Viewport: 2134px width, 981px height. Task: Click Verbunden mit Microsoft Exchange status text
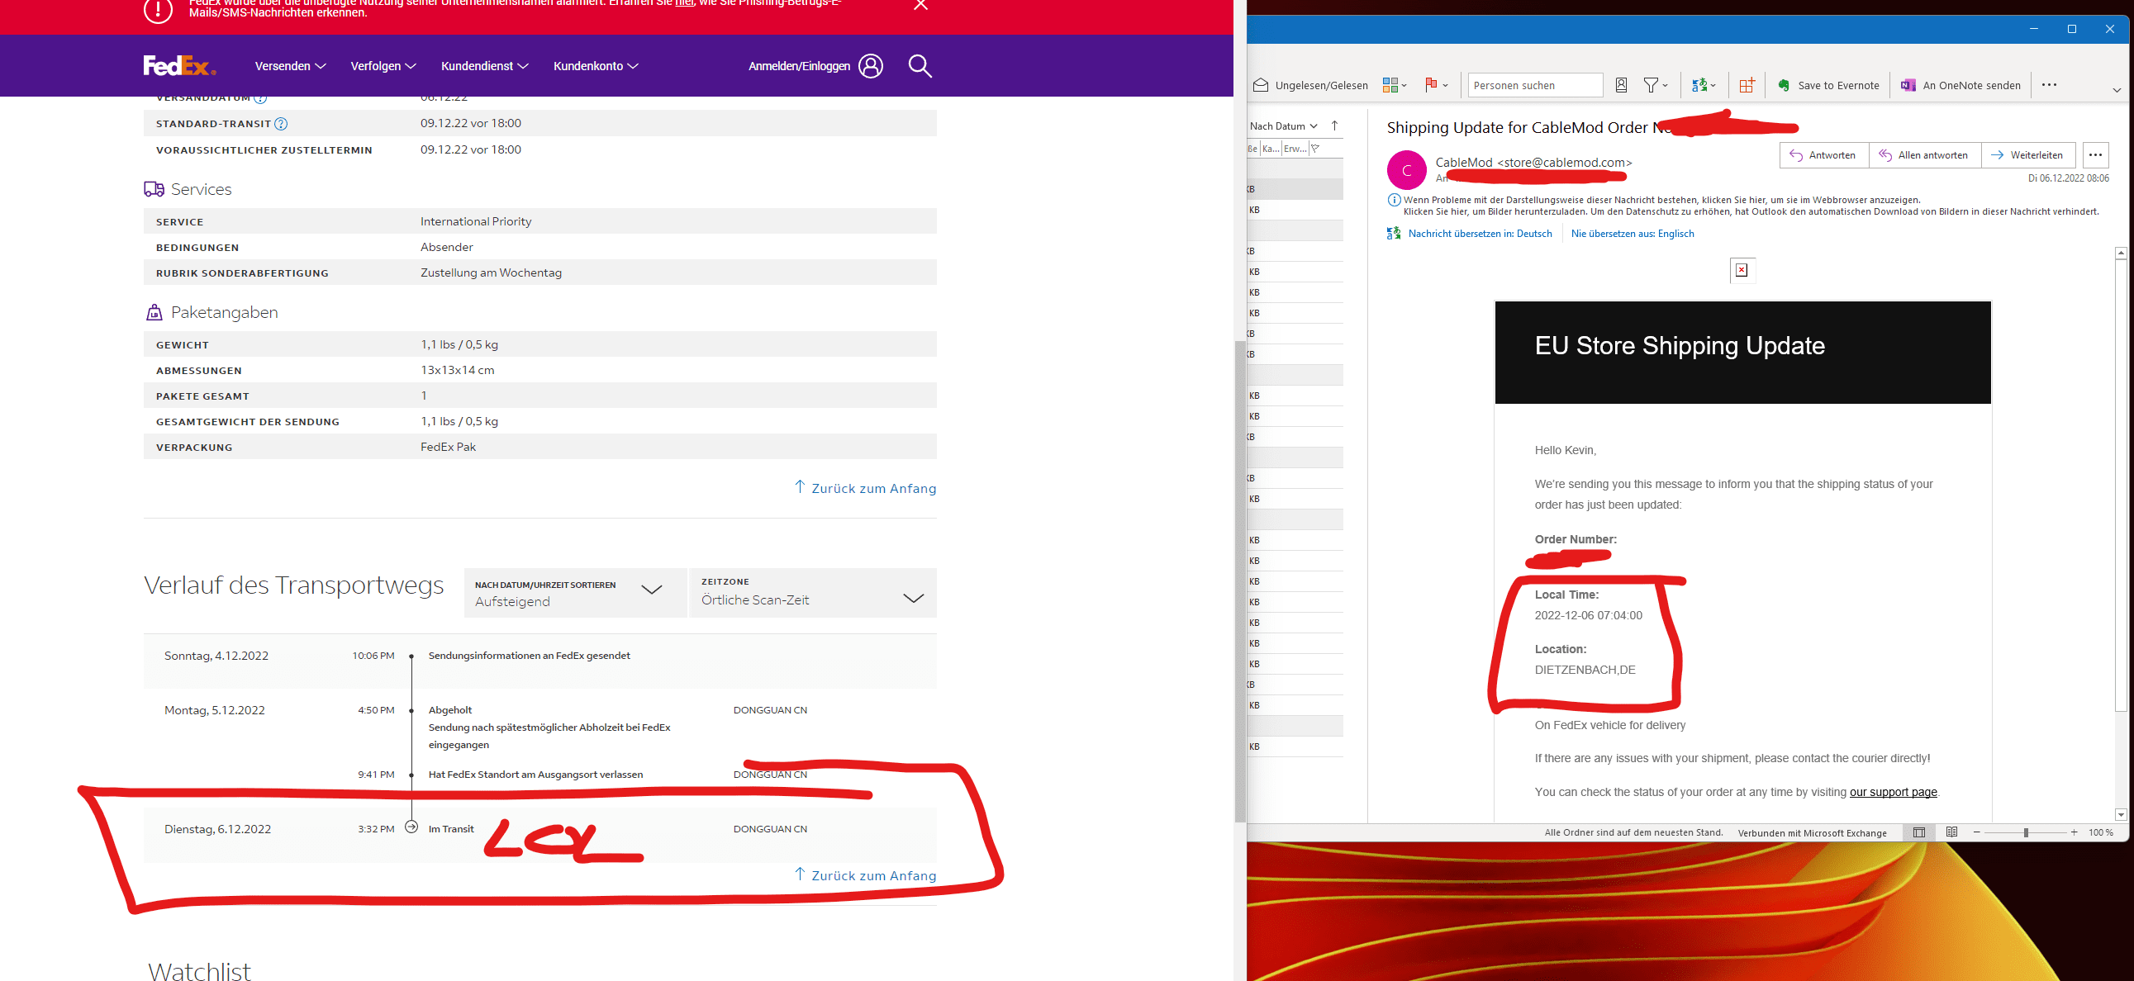(1812, 833)
